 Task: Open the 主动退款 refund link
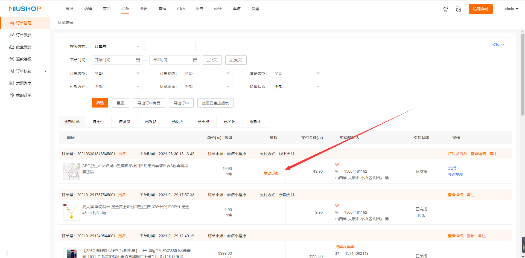pos(272,173)
